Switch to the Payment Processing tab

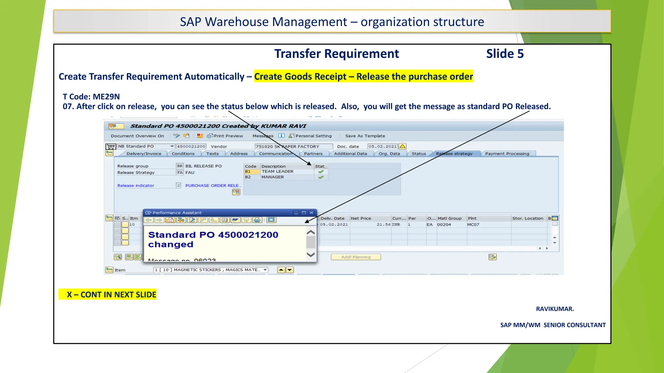point(507,154)
